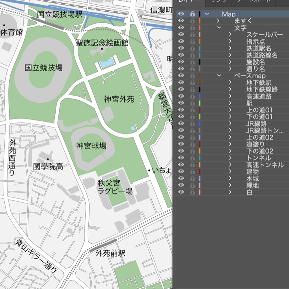This screenshot has width=289, height=289.
Task: Select the 地下鉄線路 layer row
Action: tap(232, 89)
